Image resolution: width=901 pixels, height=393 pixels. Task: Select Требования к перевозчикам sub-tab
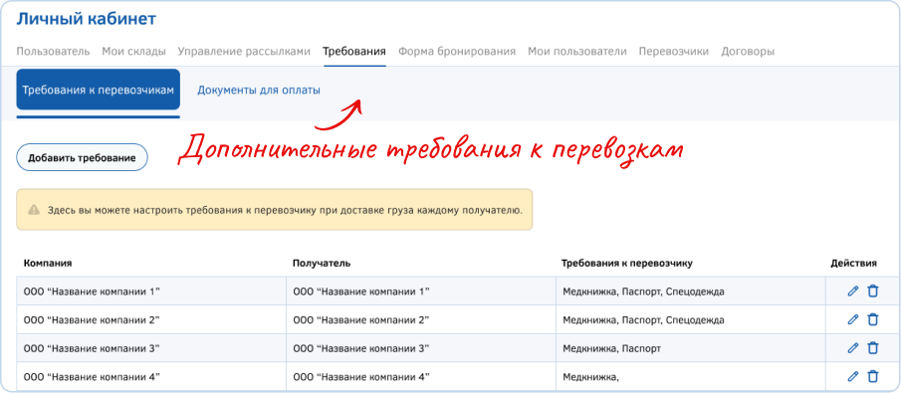[99, 90]
